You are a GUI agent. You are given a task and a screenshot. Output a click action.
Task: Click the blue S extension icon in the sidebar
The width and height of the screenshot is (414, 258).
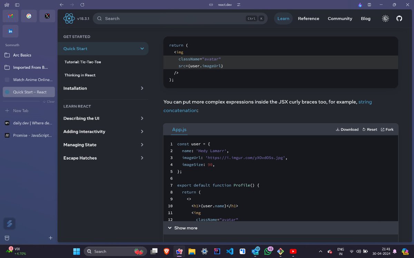[x=9, y=224]
